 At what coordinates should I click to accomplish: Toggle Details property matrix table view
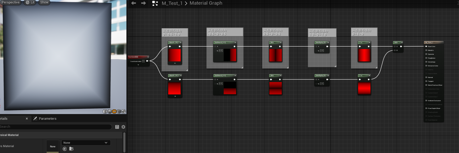(x=117, y=127)
